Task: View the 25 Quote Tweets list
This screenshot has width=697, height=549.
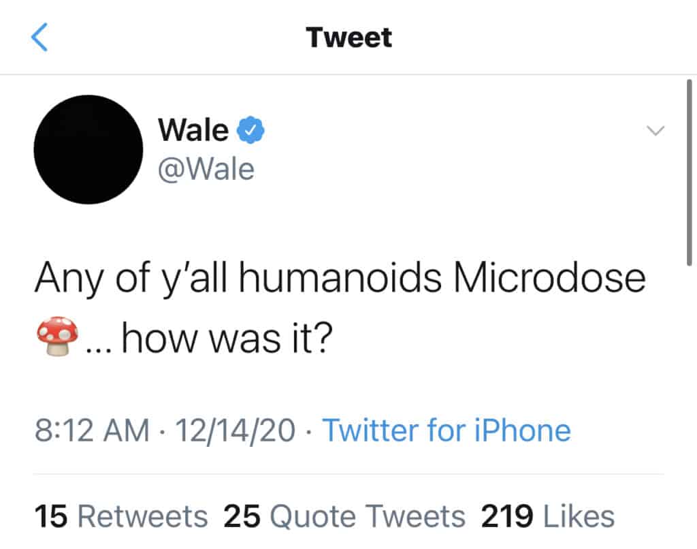Action: [344, 516]
